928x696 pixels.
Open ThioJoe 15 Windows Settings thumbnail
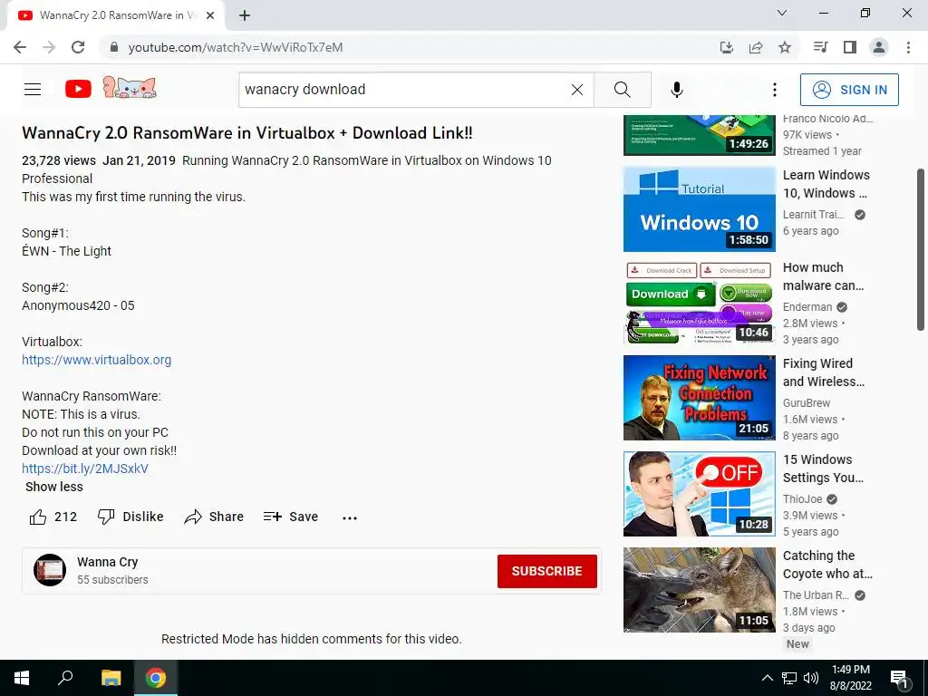point(699,494)
